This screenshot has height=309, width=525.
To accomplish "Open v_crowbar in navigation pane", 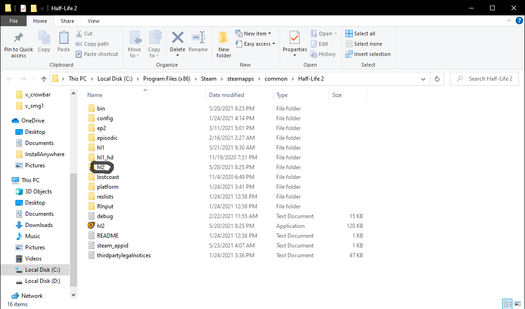I will pyautogui.click(x=37, y=95).
